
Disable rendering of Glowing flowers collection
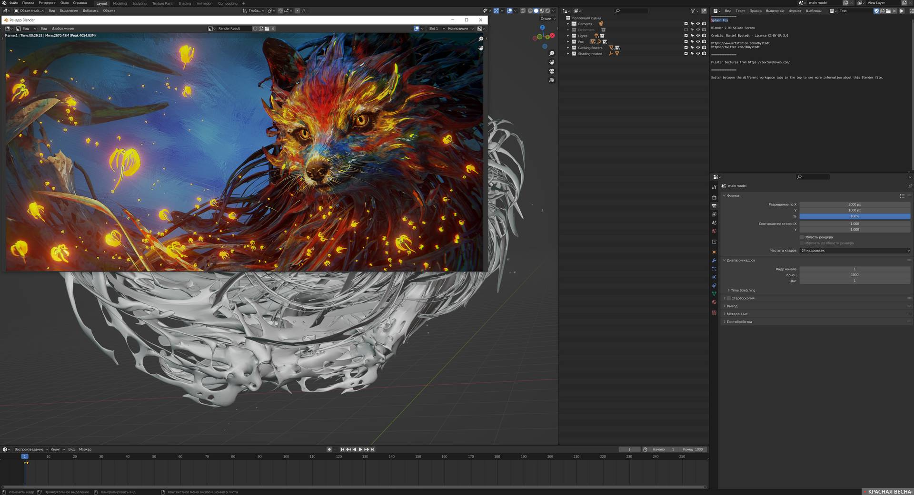704,48
